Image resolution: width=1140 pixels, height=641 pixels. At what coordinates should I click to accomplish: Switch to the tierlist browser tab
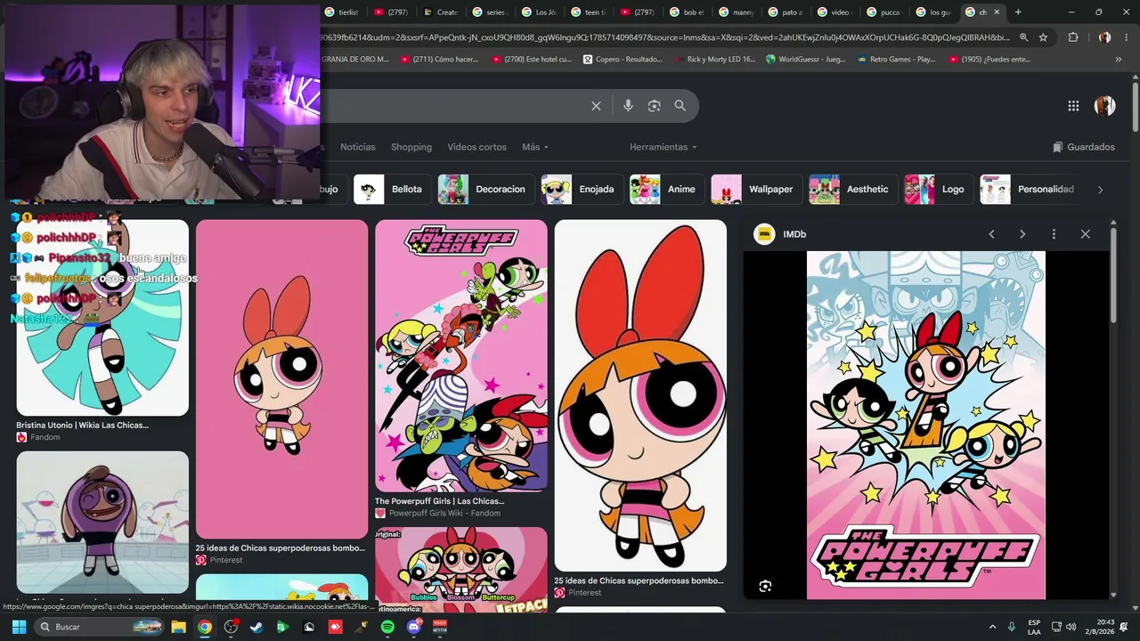(340, 12)
